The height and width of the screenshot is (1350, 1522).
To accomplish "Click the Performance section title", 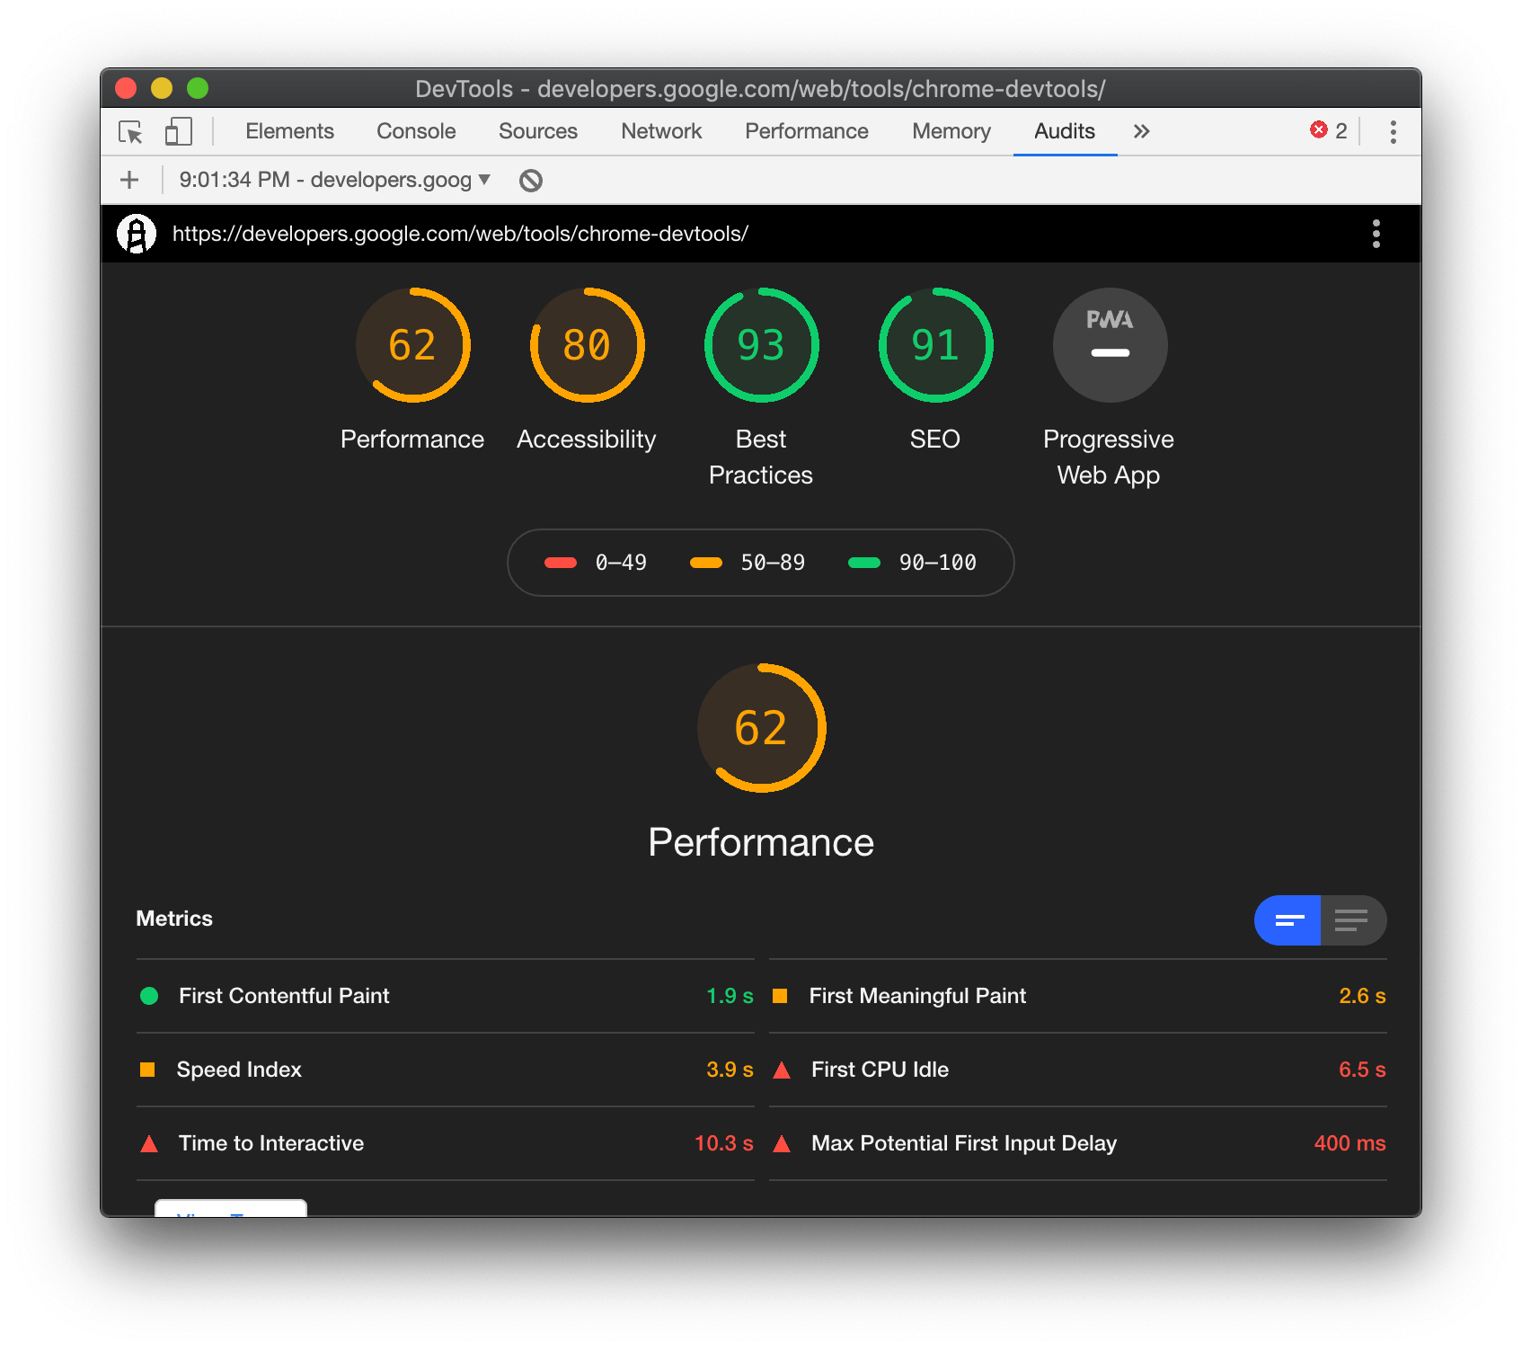I will [x=761, y=842].
